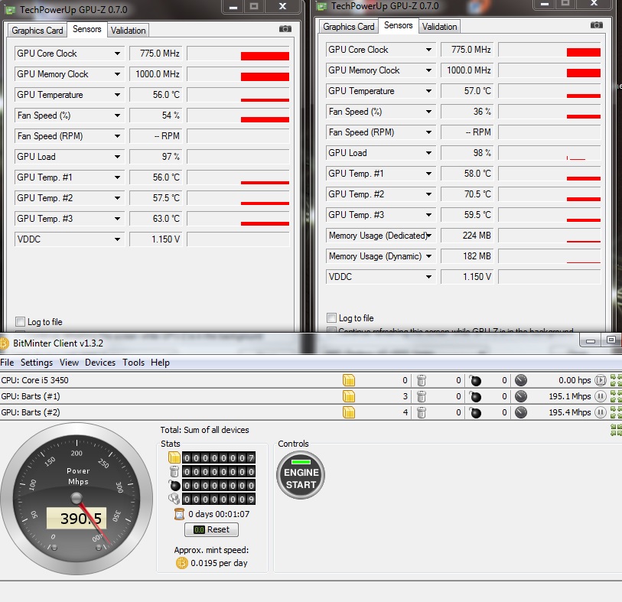Open Memory Usage (Dynamic) dropdown in right GPU-Z
622x602 pixels.
[x=428, y=255]
